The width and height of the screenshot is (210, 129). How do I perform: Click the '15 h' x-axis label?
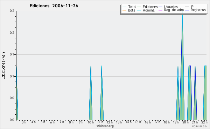(x=138, y=122)
